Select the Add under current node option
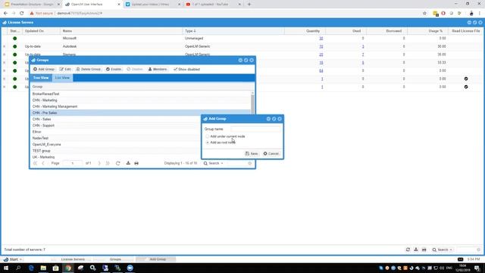The height and width of the screenshot is (273, 485). pos(208,136)
